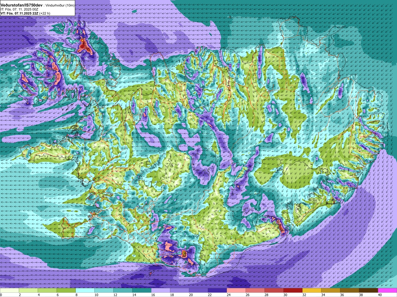
Task: Pick the magenta above-40 legend swatch
Action: click(x=387, y=291)
